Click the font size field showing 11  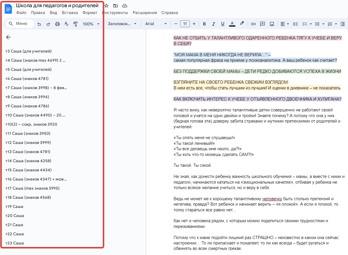(x=185, y=24)
